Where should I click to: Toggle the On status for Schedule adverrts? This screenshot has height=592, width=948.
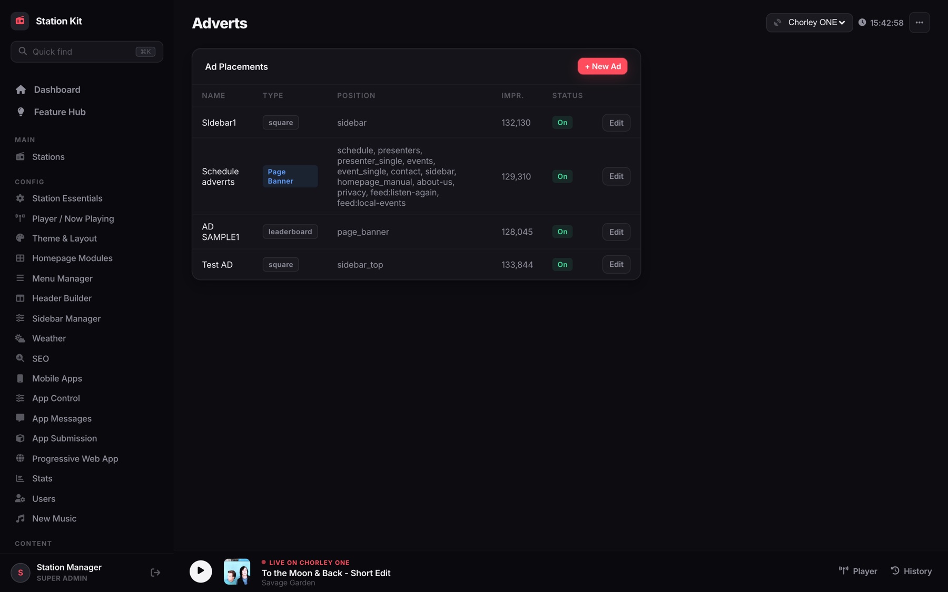point(562,176)
